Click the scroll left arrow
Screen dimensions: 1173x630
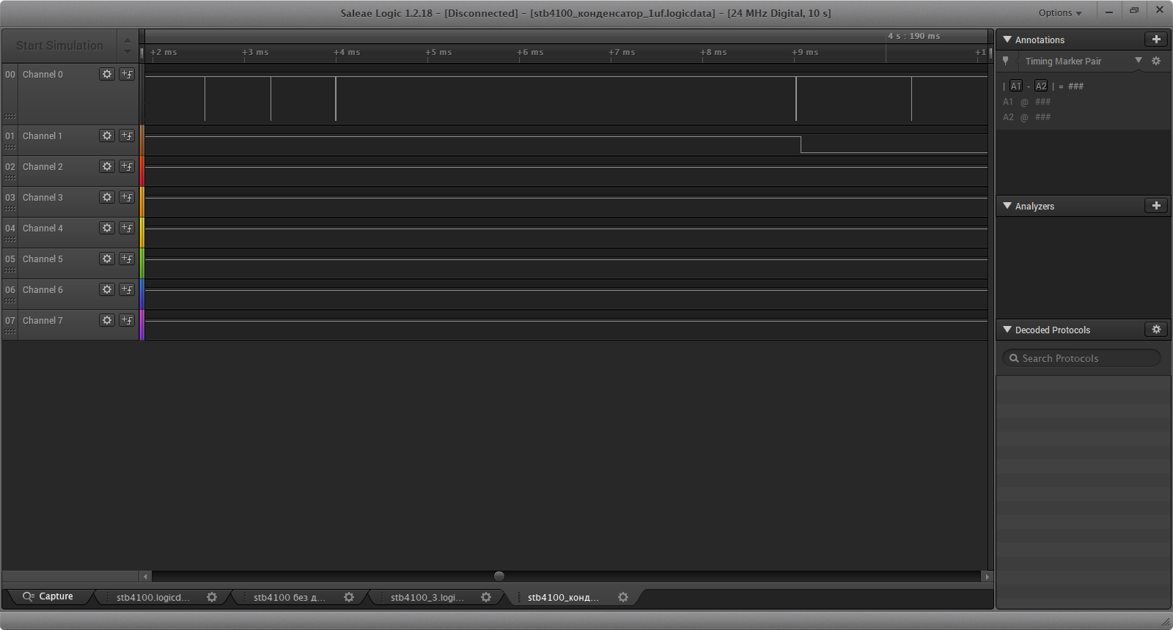point(145,577)
